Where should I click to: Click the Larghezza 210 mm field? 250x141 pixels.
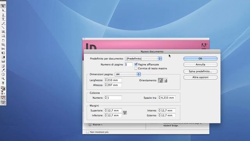114,80
